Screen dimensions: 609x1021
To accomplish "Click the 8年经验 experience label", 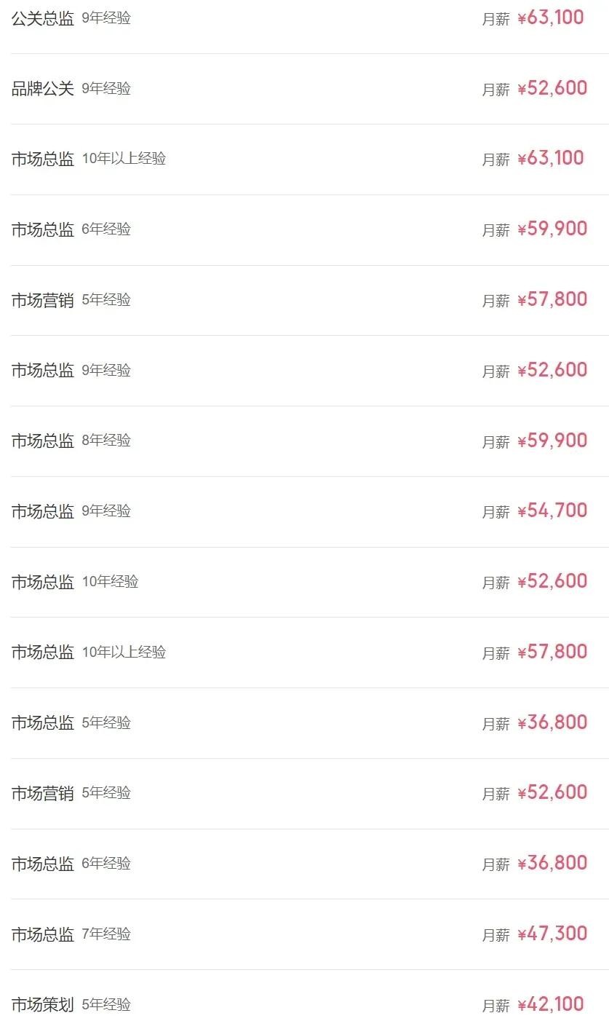I will pyautogui.click(x=106, y=441).
